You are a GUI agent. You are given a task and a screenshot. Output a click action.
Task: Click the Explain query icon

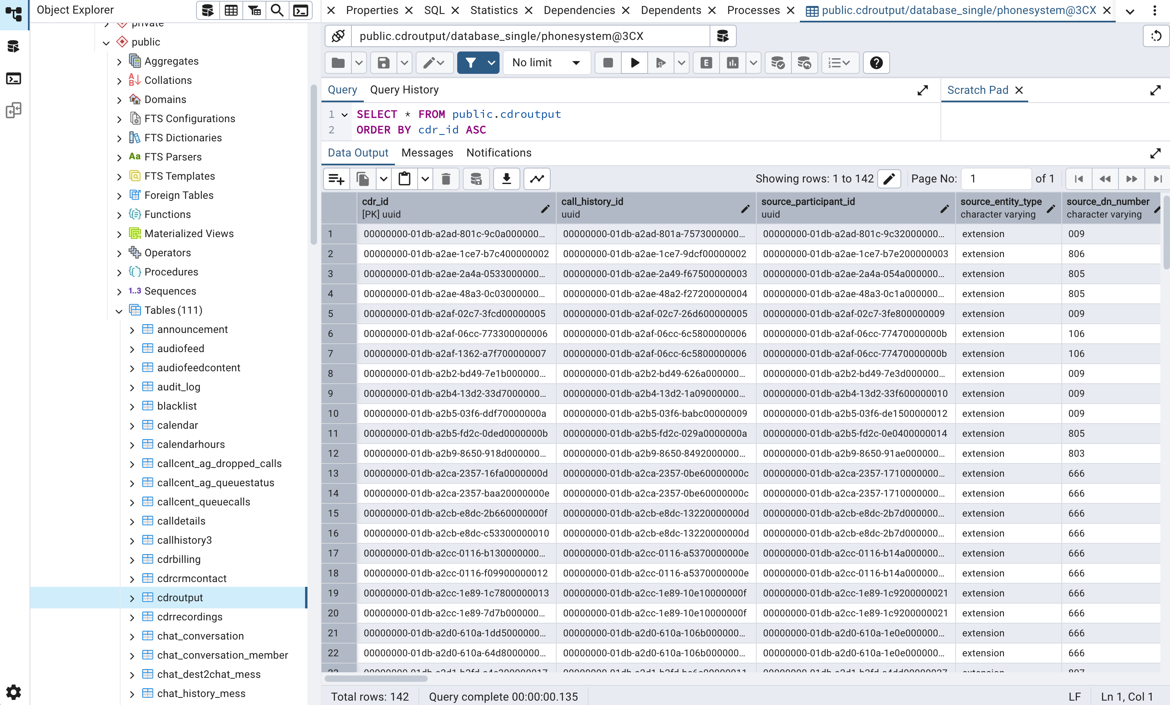(x=706, y=63)
